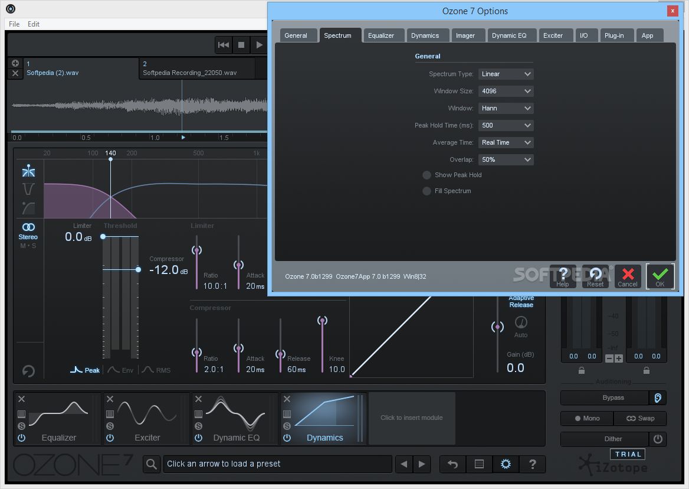Click the Compressor threshold slider handle
Image resolution: width=689 pixels, height=489 pixels.
138,269
